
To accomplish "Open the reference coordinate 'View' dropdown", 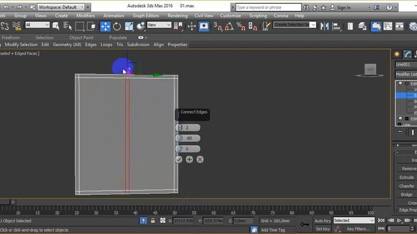I will tap(159, 25).
